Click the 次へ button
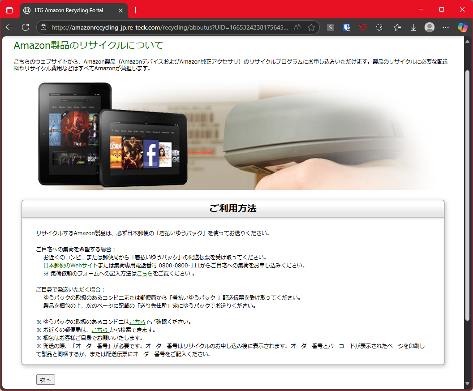473x391 pixels. pos(46,379)
